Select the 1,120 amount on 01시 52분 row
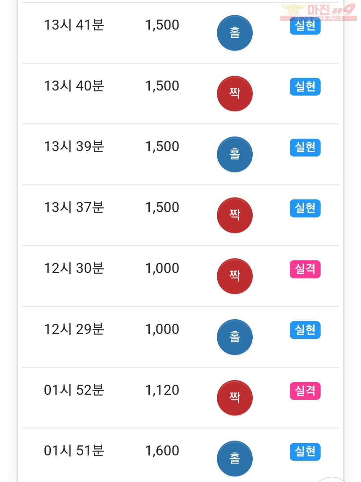 162,390
